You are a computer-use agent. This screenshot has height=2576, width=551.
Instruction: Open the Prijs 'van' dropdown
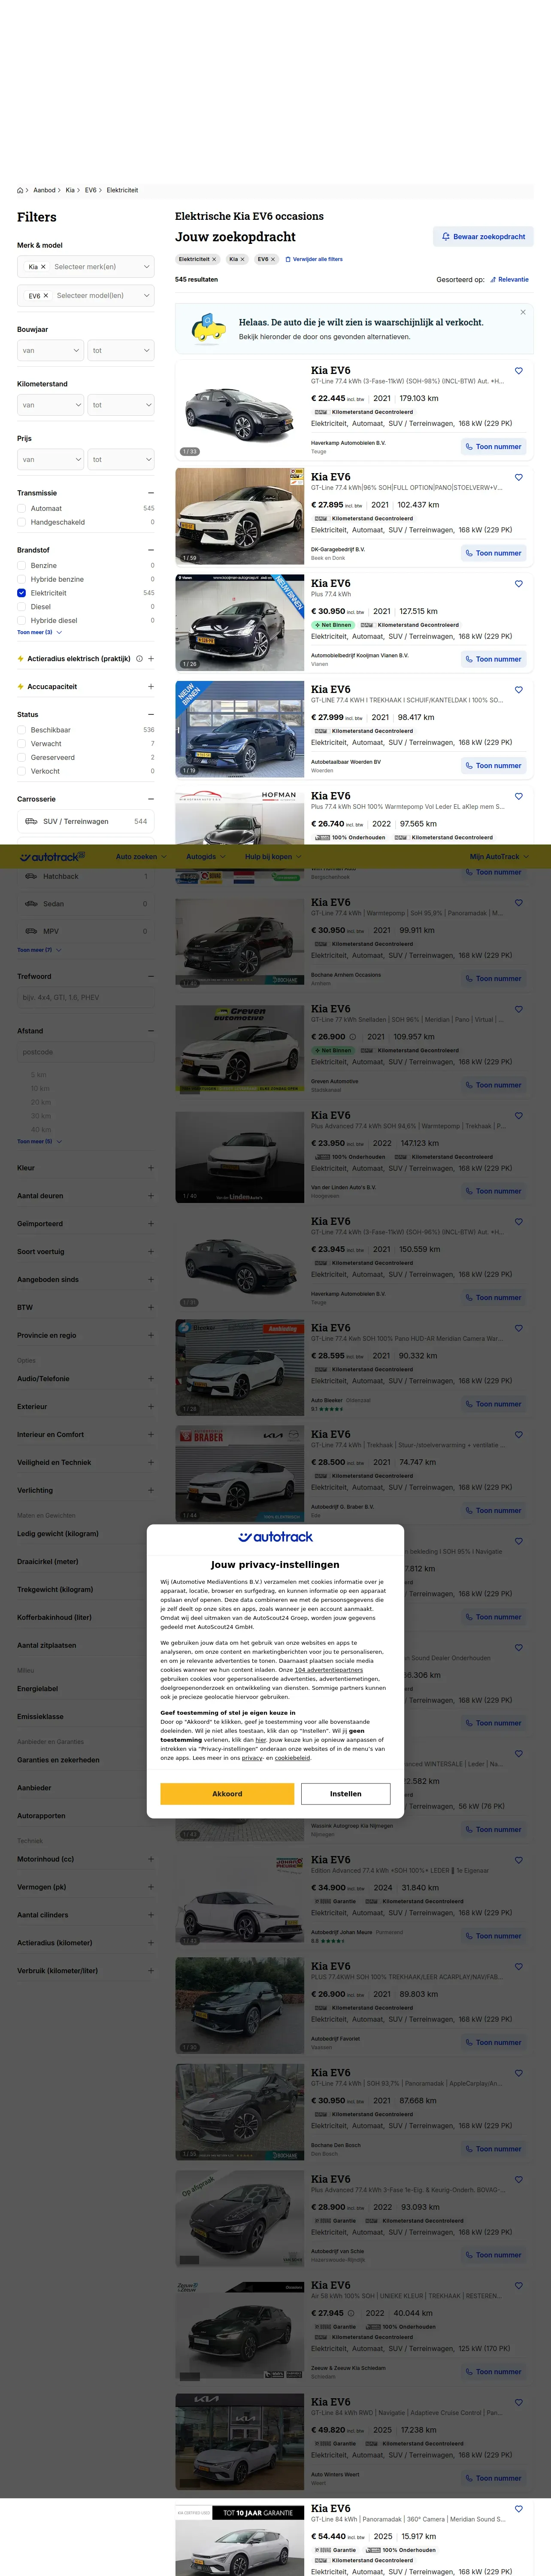(x=50, y=460)
